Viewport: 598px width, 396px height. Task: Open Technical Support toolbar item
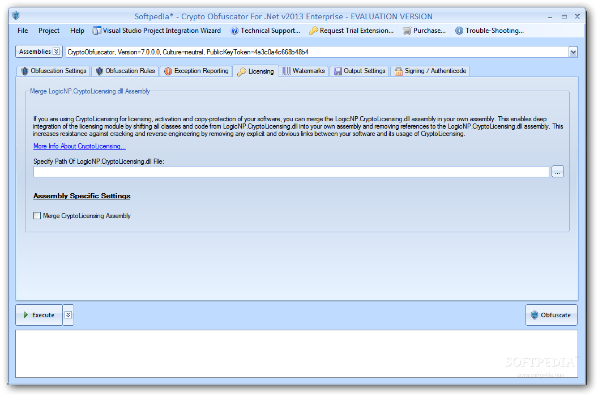[266, 31]
